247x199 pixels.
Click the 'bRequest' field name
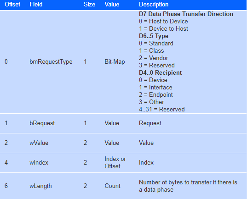point(42,123)
